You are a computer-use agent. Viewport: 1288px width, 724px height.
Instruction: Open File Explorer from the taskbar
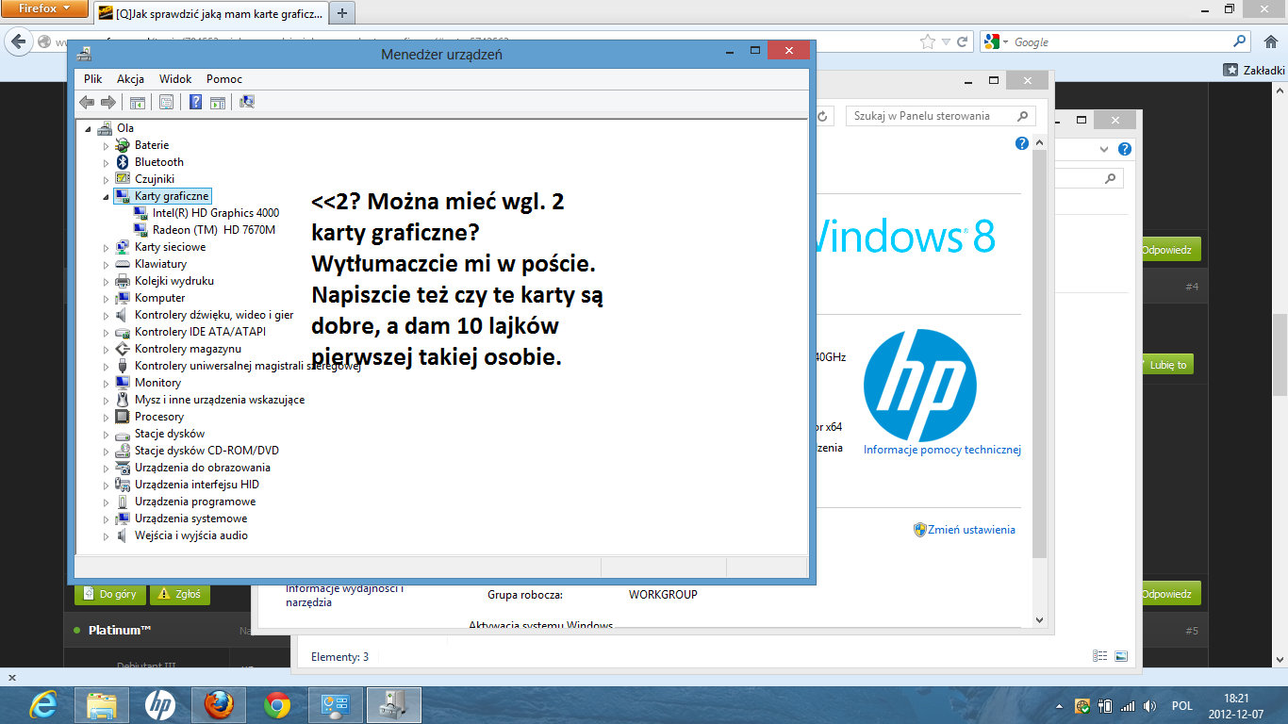pos(102,705)
